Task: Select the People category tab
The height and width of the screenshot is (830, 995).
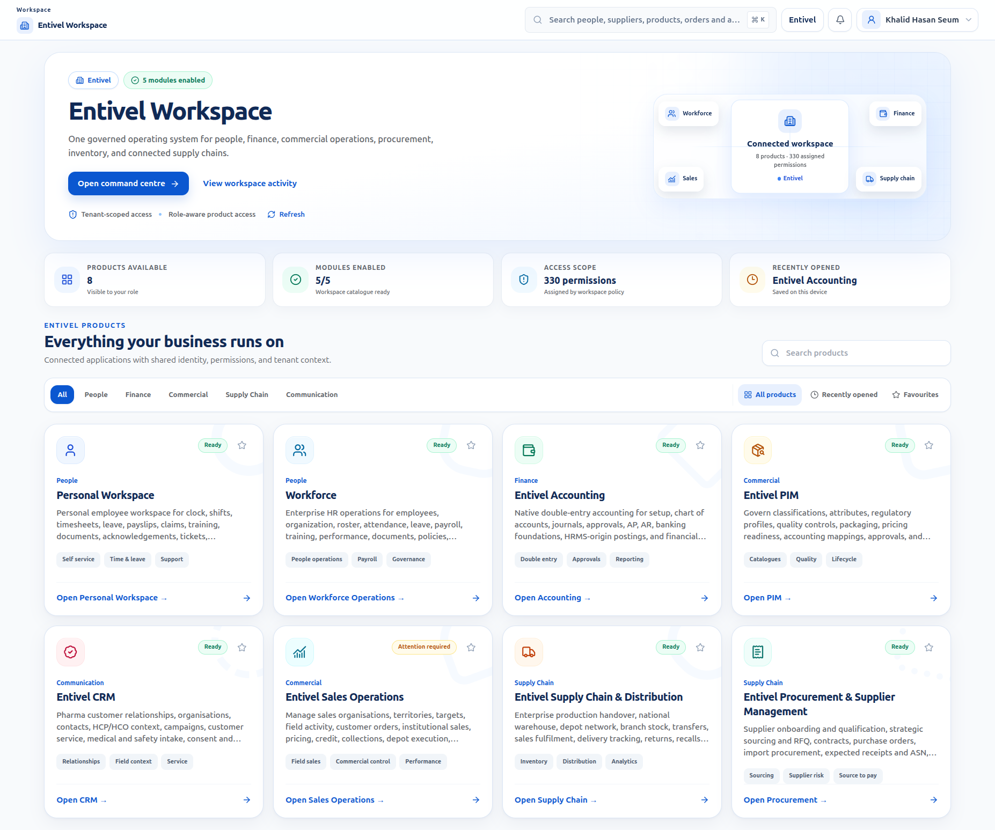Action: pos(96,395)
